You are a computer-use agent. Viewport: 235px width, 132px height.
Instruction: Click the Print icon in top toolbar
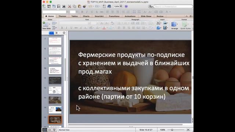point(64,6)
